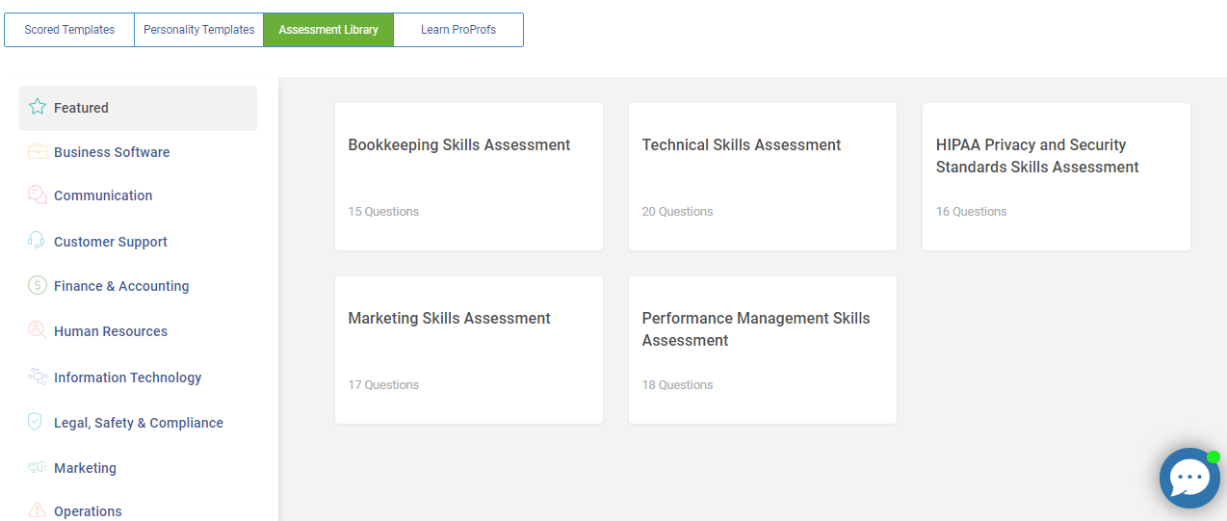This screenshot has height=521, width=1227.
Task: Open the Bookkeeping Skills Assessment card
Action: tap(469, 176)
